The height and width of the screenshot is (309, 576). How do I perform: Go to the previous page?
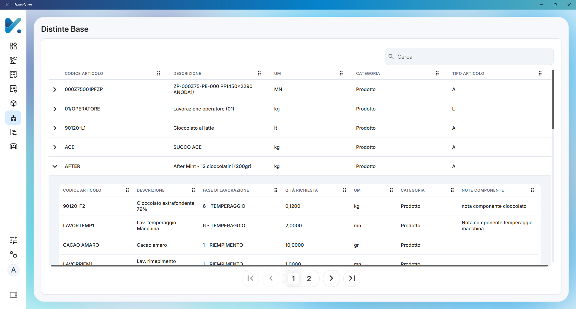[x=271, y=278]
